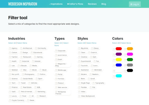Check the Wordpress Themes checkbox
The height and width of the screenshot is (105, 149).
click(56, 92)
